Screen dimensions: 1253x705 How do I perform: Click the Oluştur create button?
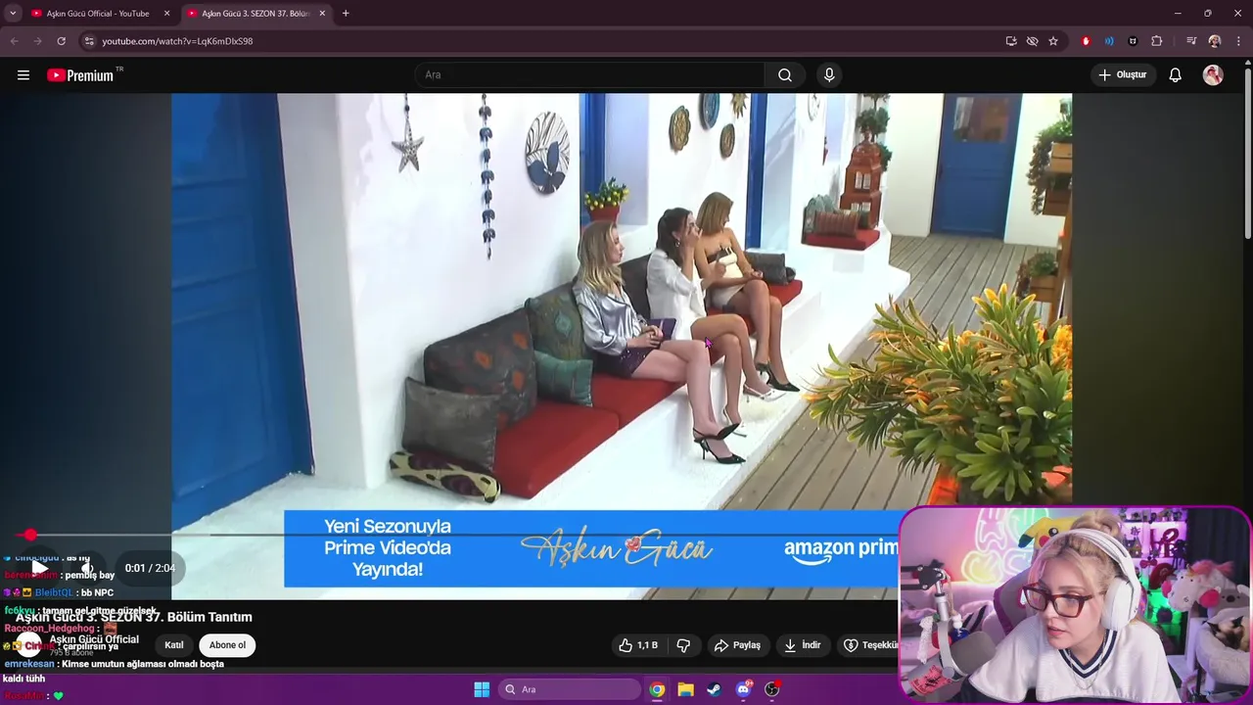tap(1123, 75)
